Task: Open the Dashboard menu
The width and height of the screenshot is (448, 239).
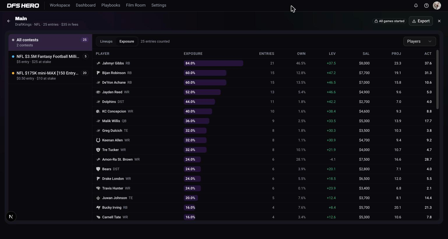Action: pos(86,5)
